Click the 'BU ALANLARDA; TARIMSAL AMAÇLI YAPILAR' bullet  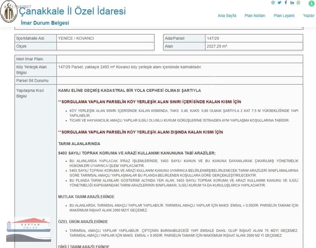(184, 208)
